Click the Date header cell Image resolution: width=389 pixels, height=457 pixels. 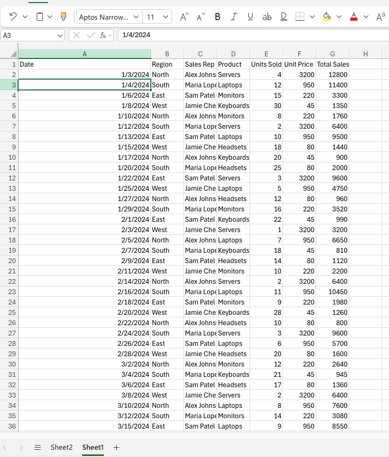click(84, 64)
